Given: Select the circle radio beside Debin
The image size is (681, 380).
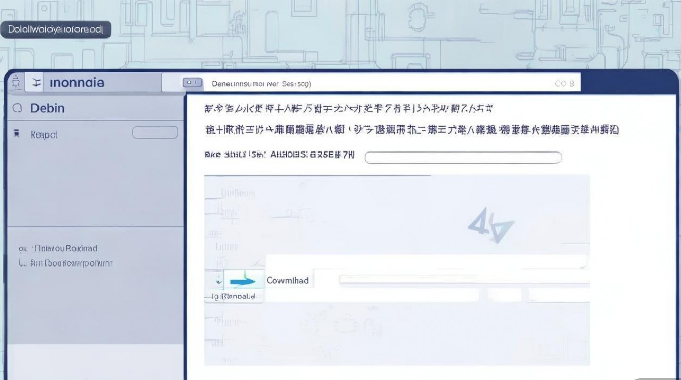Looking at the screenshot, I should (17, 108).
